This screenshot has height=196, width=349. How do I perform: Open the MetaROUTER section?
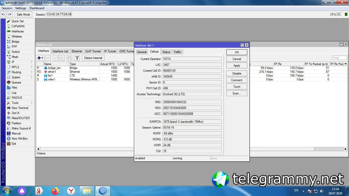tap(20, 118)
